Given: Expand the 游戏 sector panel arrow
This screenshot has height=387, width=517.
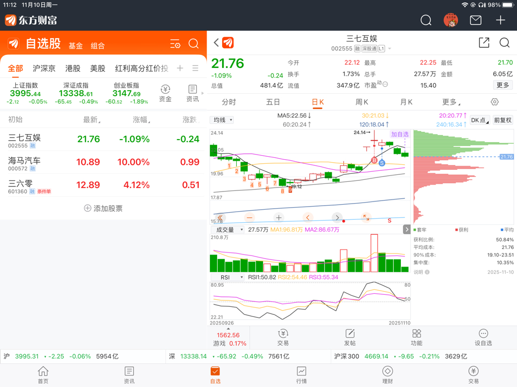Looking at the screenshot, I should pos(228,329).
